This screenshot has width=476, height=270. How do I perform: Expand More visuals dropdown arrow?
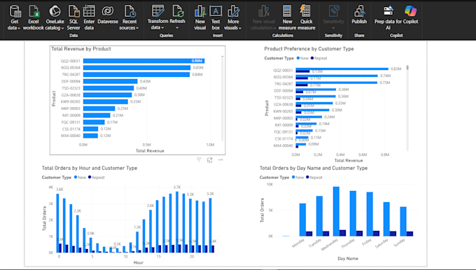[240, 28]
